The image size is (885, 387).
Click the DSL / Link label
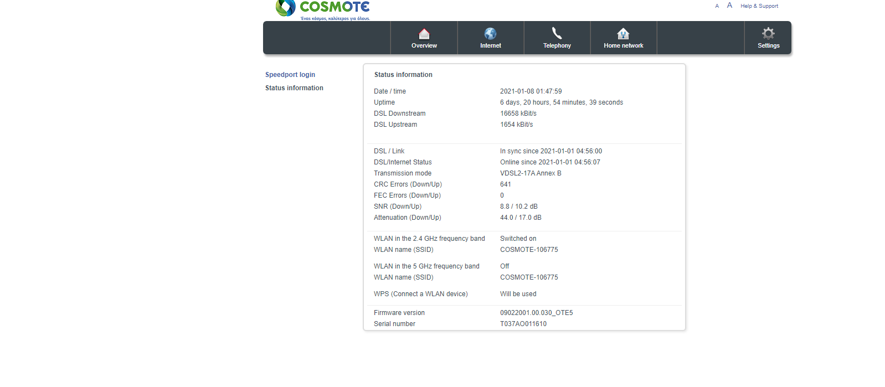(389, 151)
